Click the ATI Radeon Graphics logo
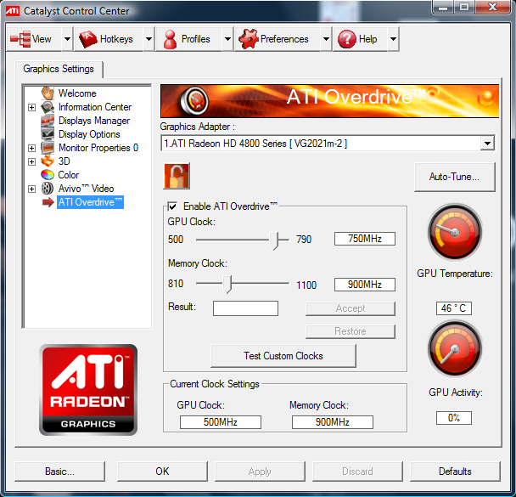This screenshot has width=516, height=497. pos(87,388)
